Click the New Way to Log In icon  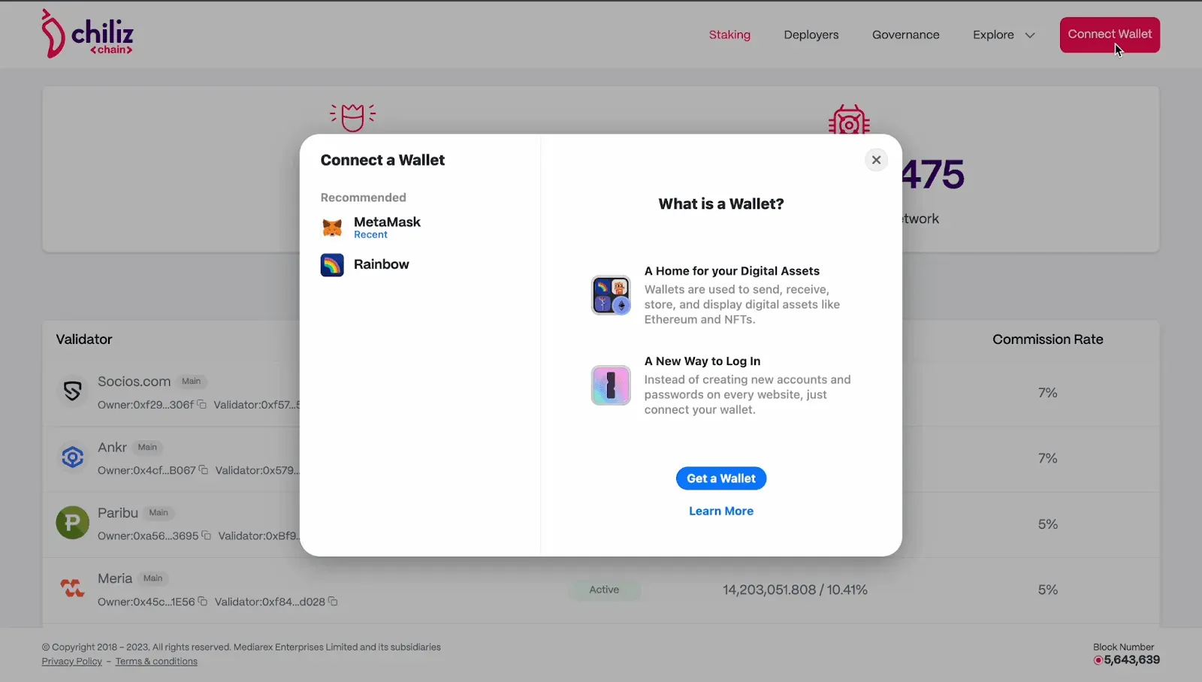click(611, 385)
